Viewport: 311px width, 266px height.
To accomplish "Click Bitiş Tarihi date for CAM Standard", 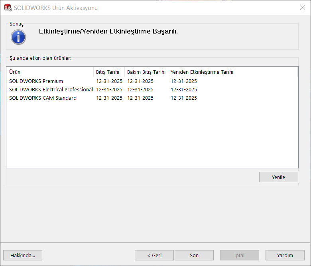I will pyautogui.click(x=109, y=98).
